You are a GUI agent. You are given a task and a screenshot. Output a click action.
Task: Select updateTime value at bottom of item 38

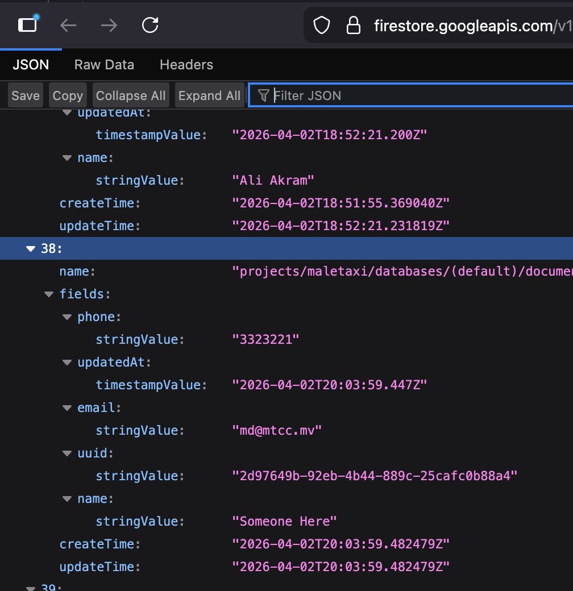click(x=341, y=567)
